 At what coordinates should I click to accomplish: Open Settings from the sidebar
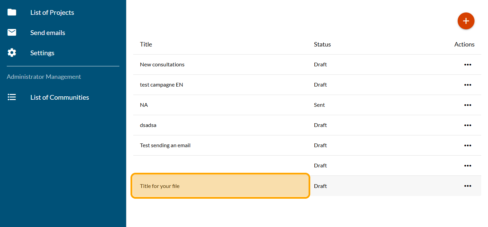42,53
